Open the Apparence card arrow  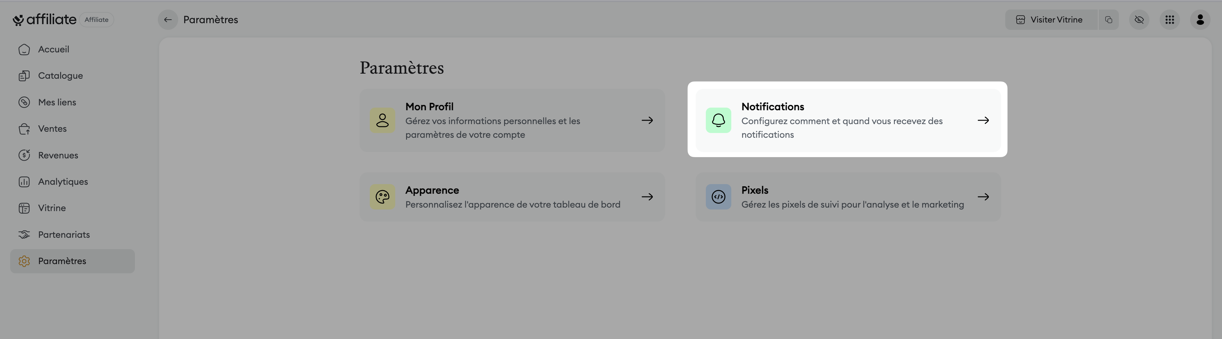tap(647, 197)
